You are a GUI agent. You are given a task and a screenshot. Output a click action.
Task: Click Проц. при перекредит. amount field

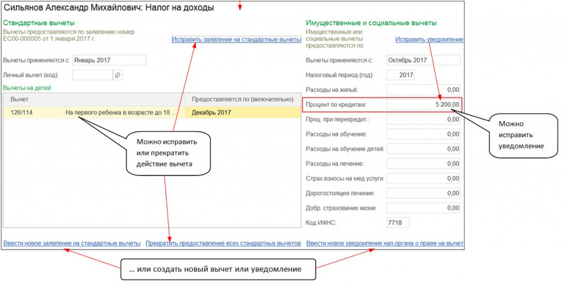coord(423,119)
